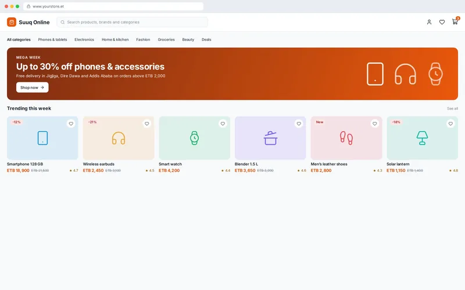Click the Men's leather shoes title

click(329, 164)
